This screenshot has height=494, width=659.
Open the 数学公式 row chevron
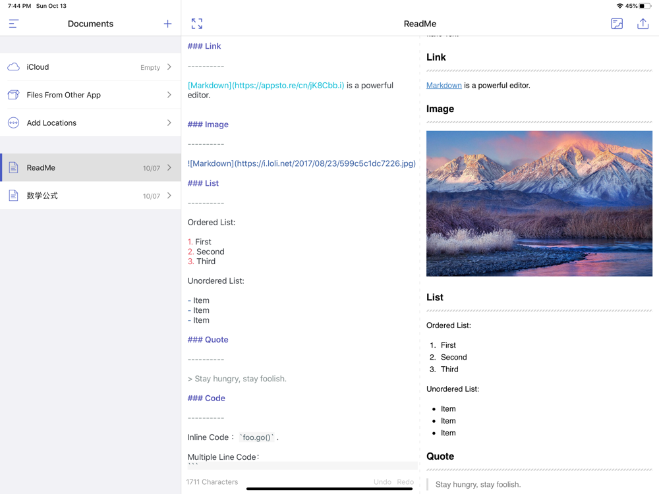click(x=169, y=196)
